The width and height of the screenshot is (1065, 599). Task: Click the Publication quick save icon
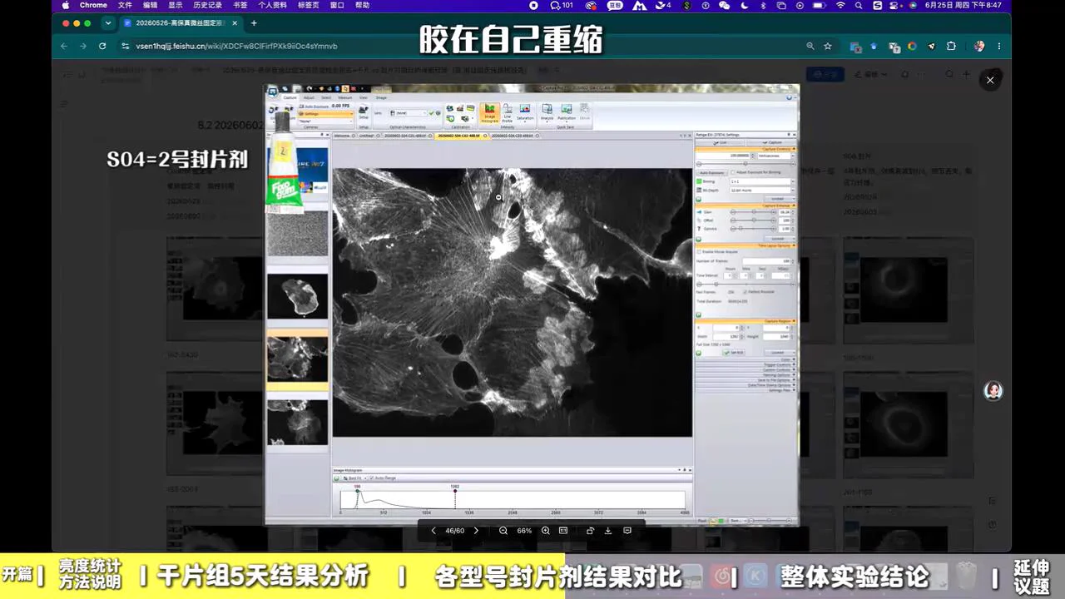(566, 111)
